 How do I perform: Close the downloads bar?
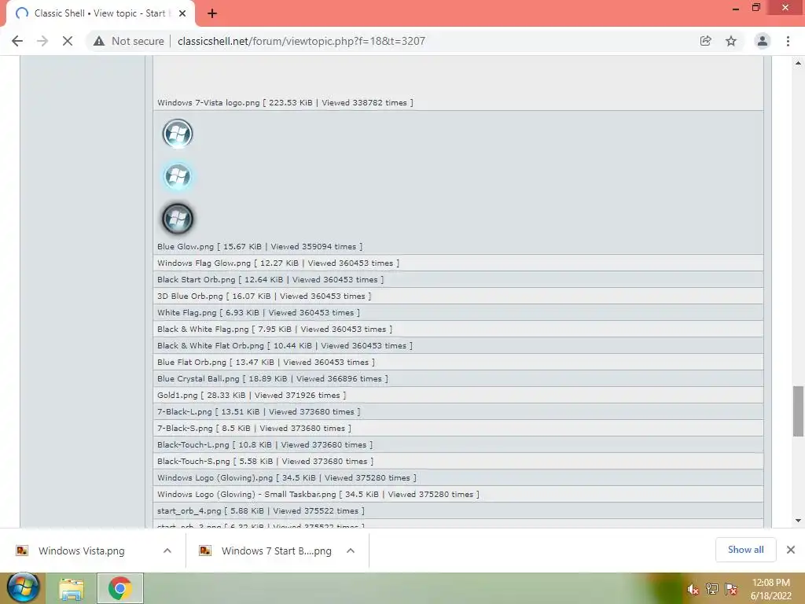[x=791, y=550]
